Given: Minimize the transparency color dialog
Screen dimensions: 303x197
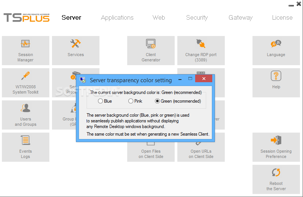Looking at the screenshot, I should pos(180,80).
